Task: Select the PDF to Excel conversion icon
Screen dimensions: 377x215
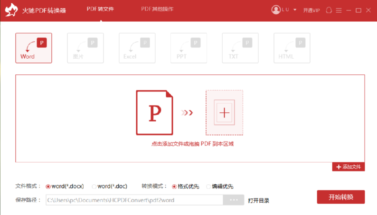Action: (137, 48)
